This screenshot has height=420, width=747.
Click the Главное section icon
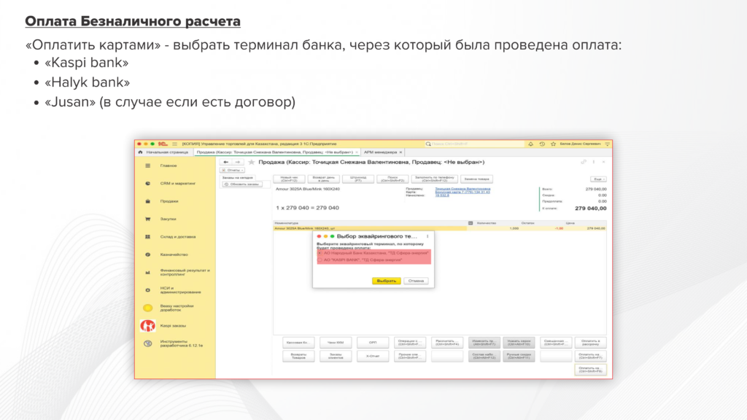(x=147, y=166)
